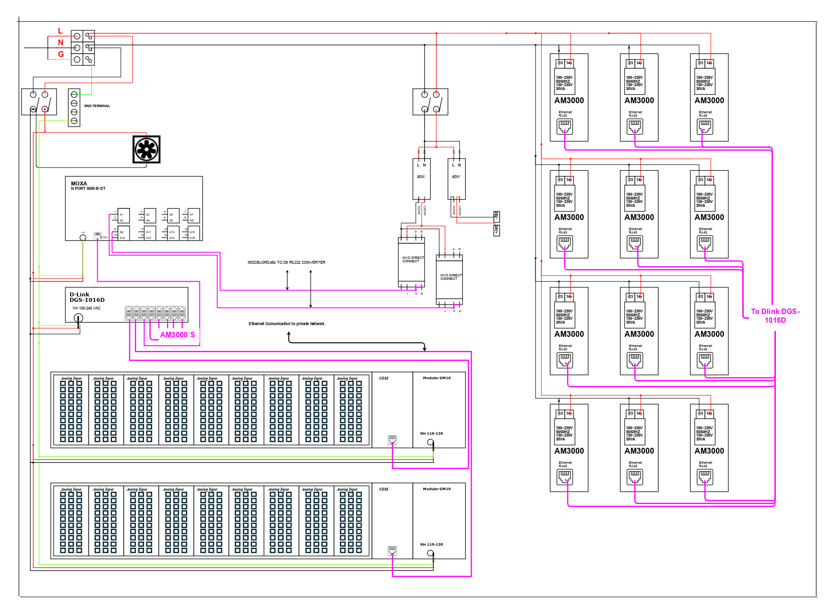827x605 pixels.
Task: Select the MODBUSRS484 TO D9 RS232 CONVERTER text
Action: [x=286, y=262]
